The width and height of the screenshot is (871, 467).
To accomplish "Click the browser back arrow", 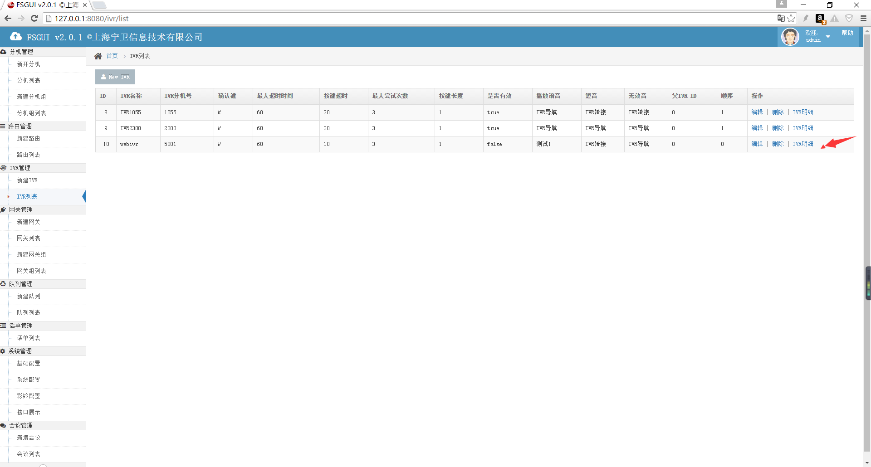I will (x=8, y=19).
